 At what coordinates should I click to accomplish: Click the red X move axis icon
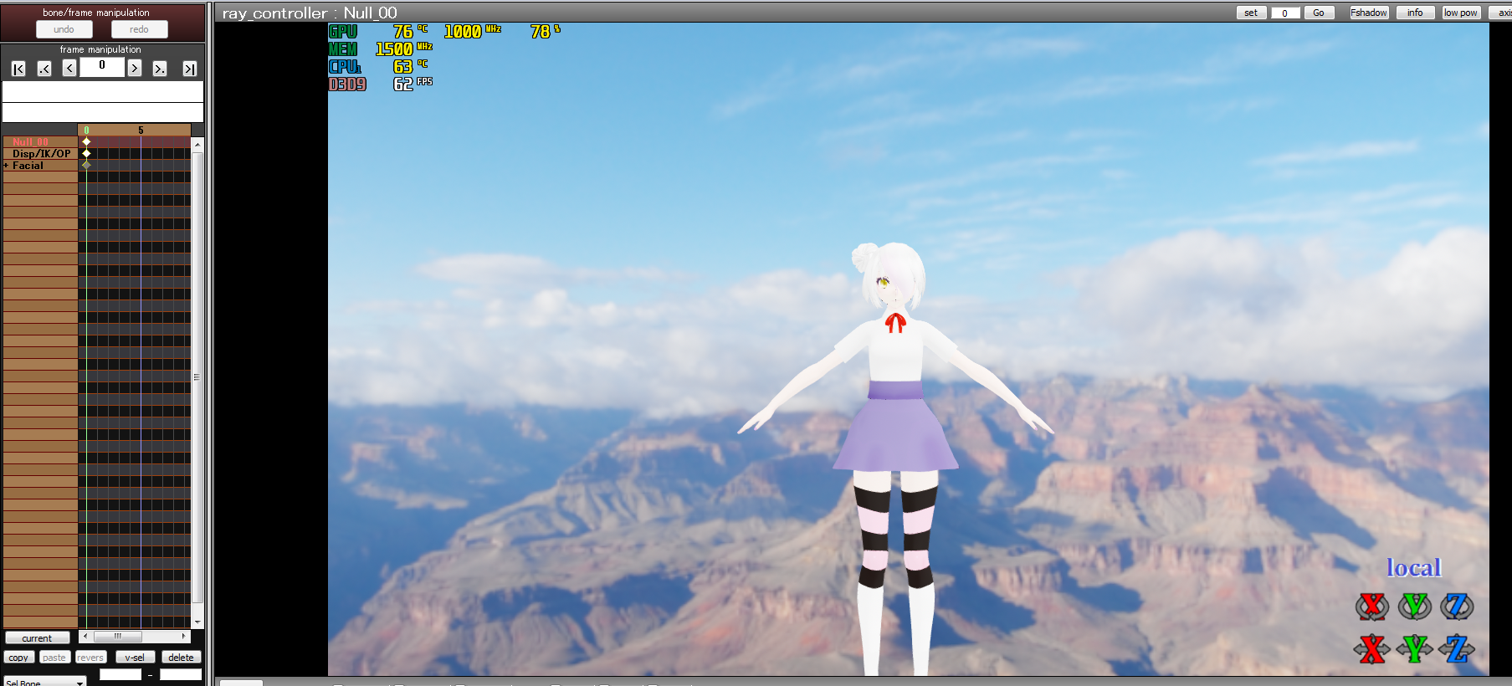[x=1372, y=649]
